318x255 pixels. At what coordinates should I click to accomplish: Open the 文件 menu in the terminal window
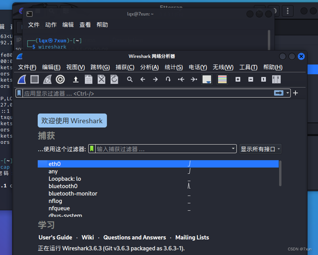tap(34, 25)
